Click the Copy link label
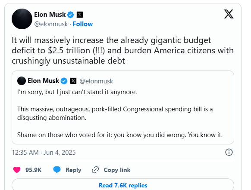The height and width of the screenshot is (190, 251). [117, 170]
